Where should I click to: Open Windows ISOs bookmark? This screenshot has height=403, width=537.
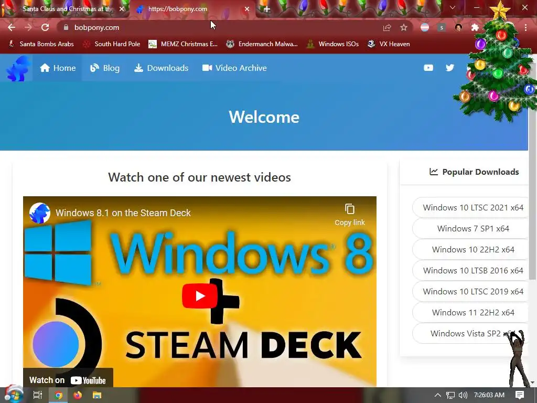(332, 44)
